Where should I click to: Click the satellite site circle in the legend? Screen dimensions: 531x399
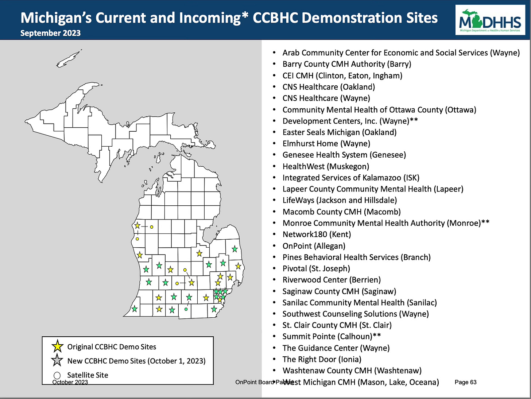click(57, 375)
